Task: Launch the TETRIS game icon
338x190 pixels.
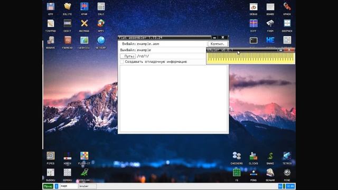Action: tap(287, 156)
